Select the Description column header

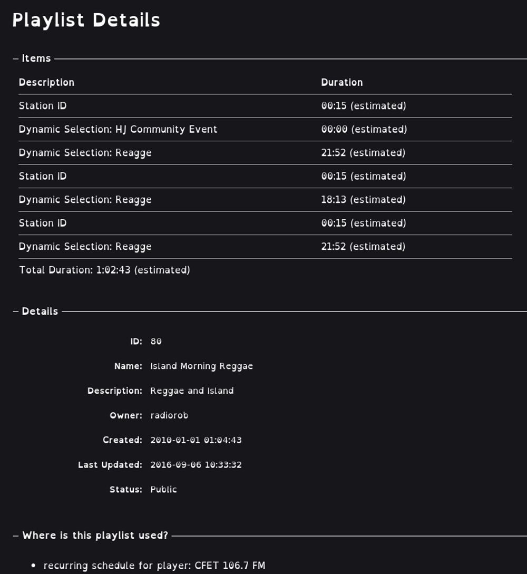tap(46, 82)
